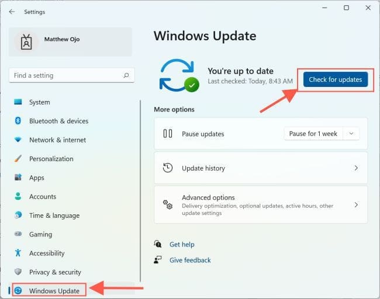Go to the Apps settings category
Screen dimensions: 380x299
tap(36, 178)
